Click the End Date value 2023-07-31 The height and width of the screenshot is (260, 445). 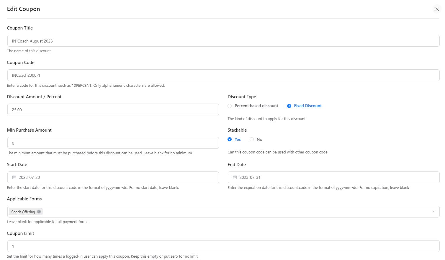[250, 177]
